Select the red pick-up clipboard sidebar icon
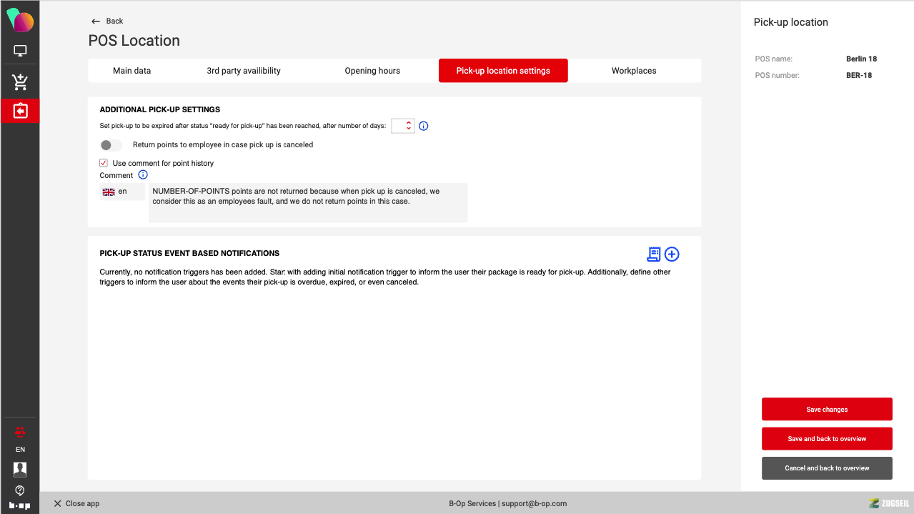 [x=20, y=111]
